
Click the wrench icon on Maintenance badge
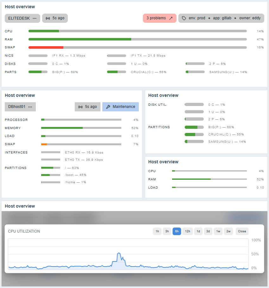click(x=108, y=107)
